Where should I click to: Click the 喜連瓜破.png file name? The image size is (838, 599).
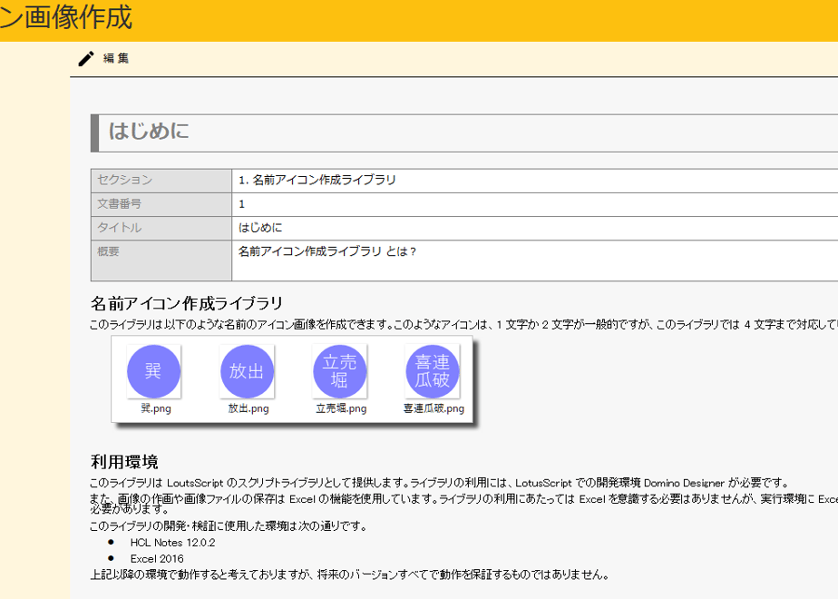point(434,408)
